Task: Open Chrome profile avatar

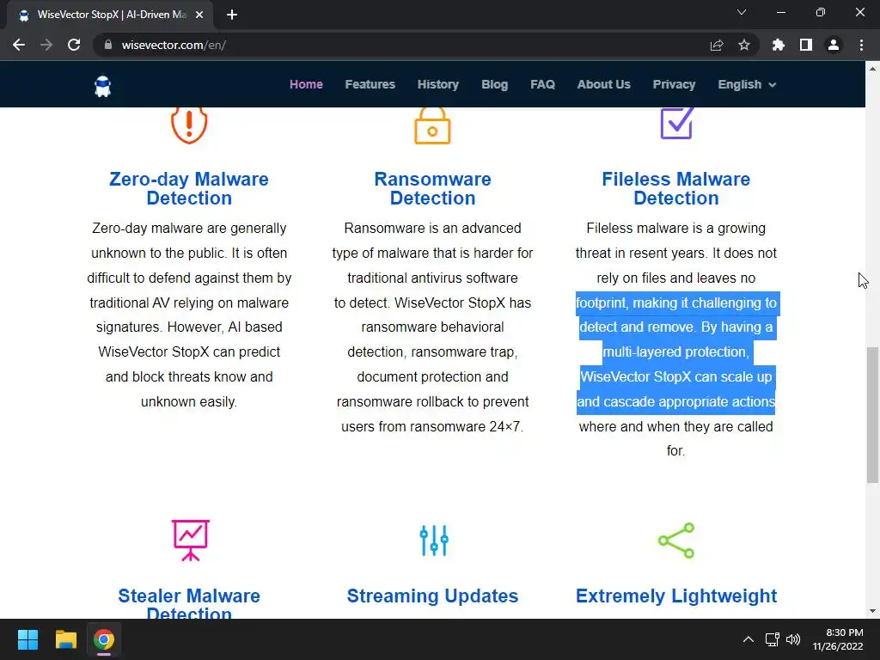Action: point(834,45)
